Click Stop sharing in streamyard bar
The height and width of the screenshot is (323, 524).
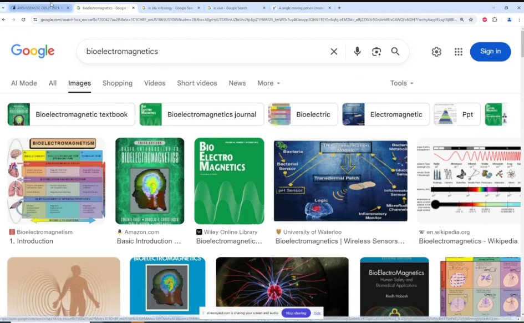tap(296, 314)
